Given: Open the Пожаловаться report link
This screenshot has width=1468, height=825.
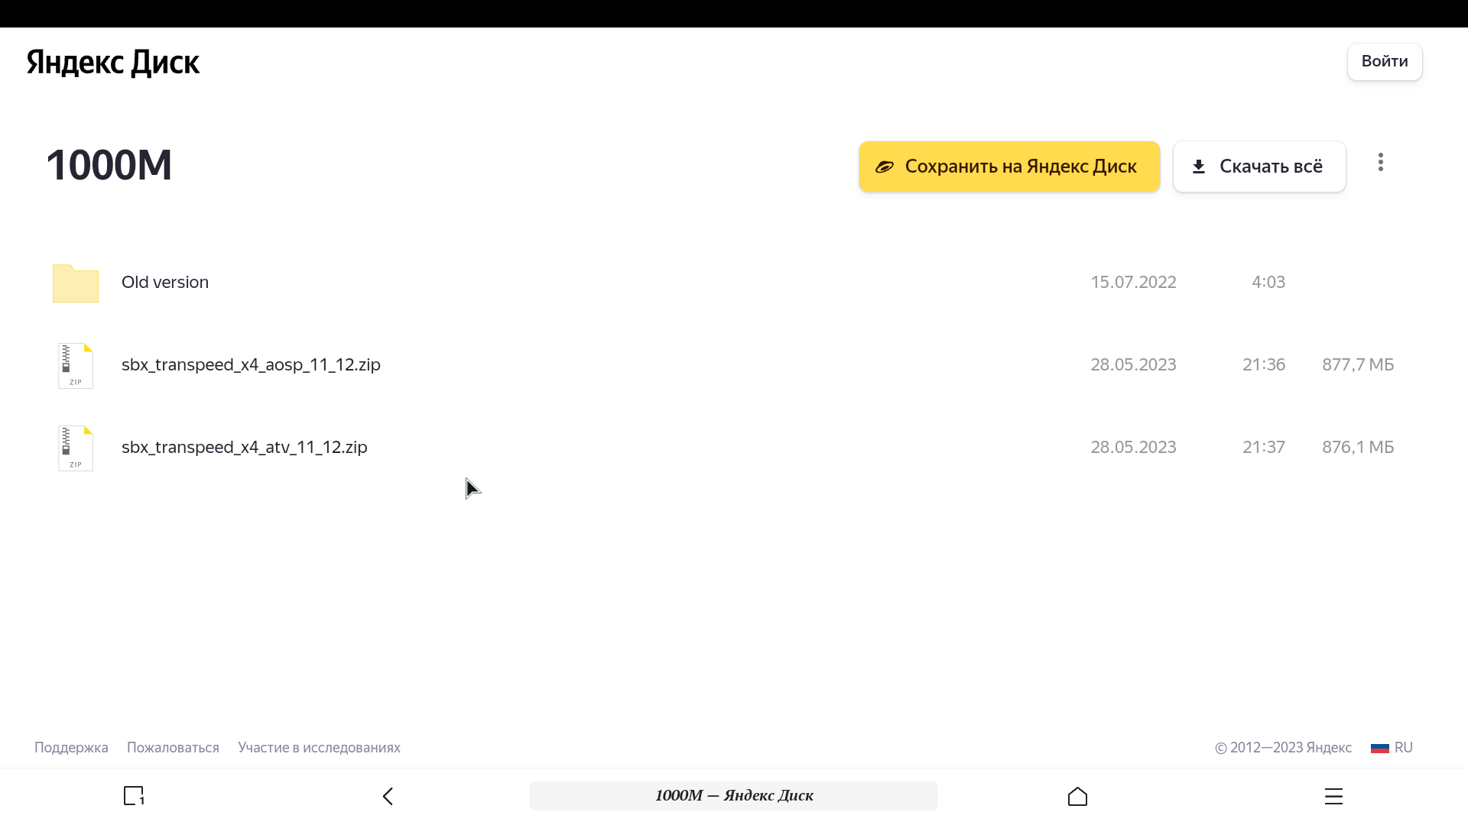Looking at the screenshot, I should 173,747.
